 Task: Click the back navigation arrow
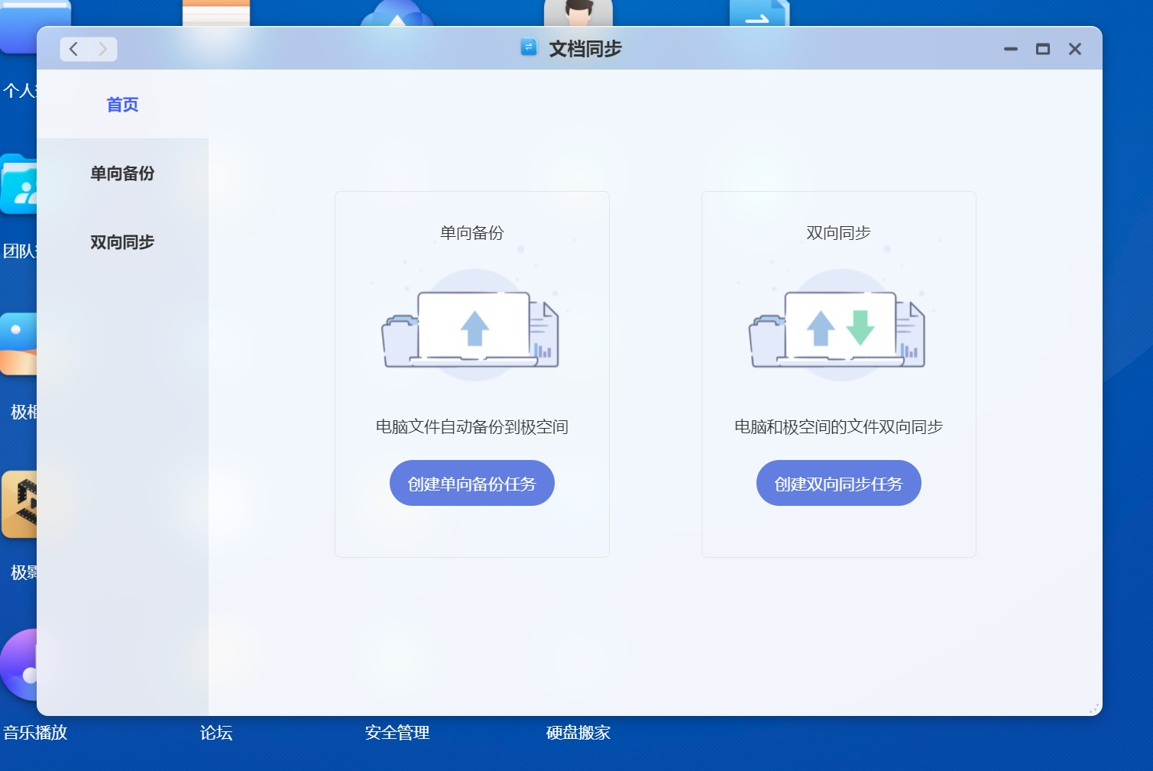73,48
